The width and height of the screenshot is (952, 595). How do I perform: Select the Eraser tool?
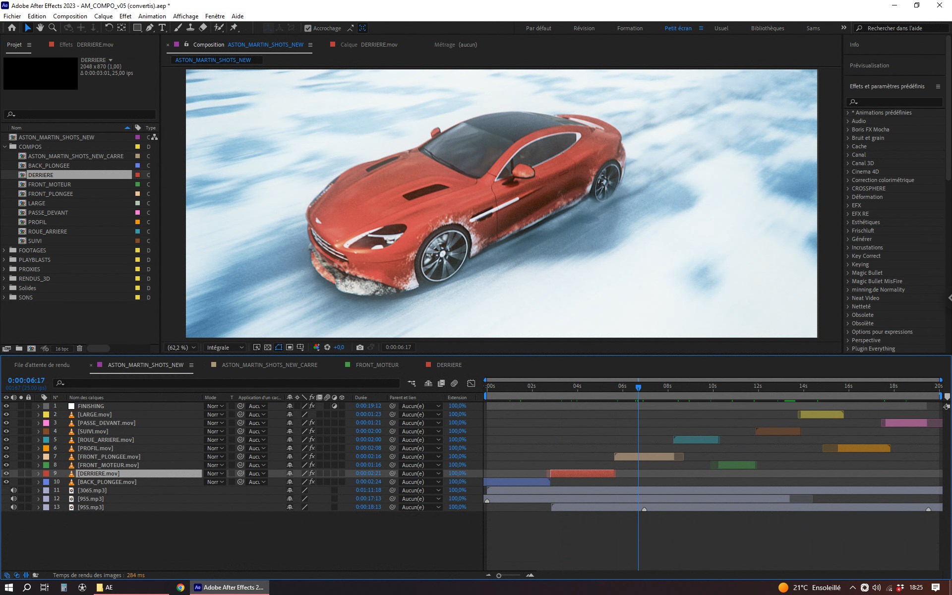coord(203,28)
